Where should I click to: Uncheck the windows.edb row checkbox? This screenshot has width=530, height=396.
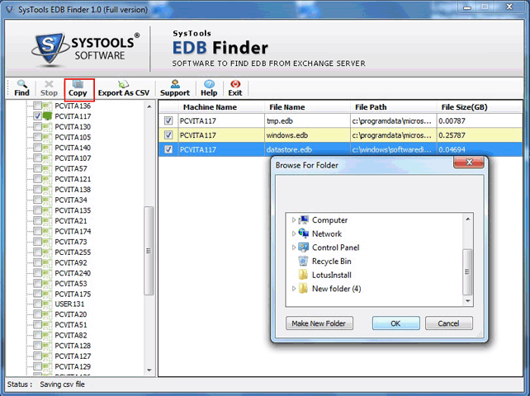[168, 135]
